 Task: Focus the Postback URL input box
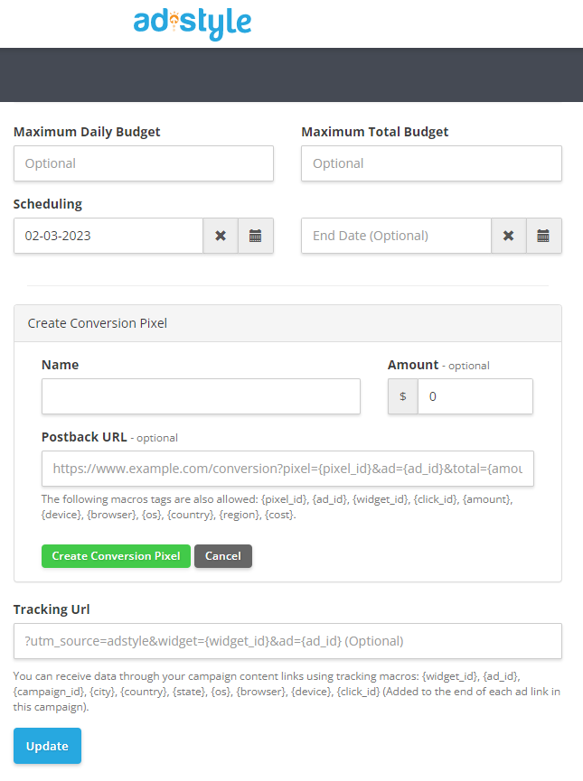click(x=287, y=469)
